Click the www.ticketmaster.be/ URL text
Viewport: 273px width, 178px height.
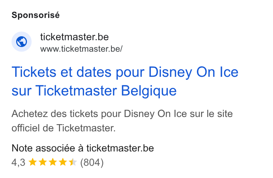[81, 49]
